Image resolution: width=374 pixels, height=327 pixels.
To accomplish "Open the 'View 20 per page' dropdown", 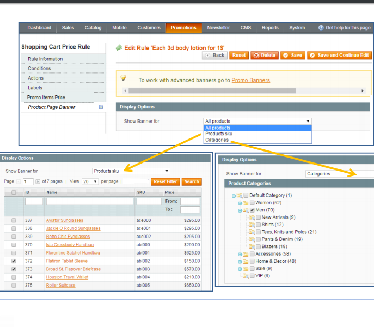I will pos(90,181).
